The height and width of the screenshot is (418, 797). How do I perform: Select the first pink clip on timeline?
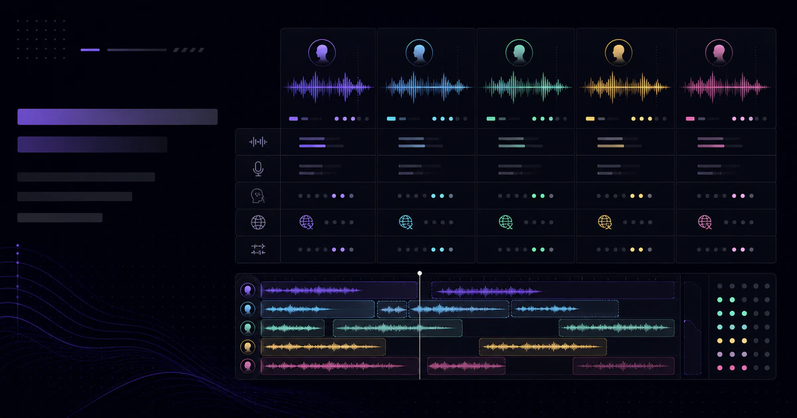click(339, 366)
